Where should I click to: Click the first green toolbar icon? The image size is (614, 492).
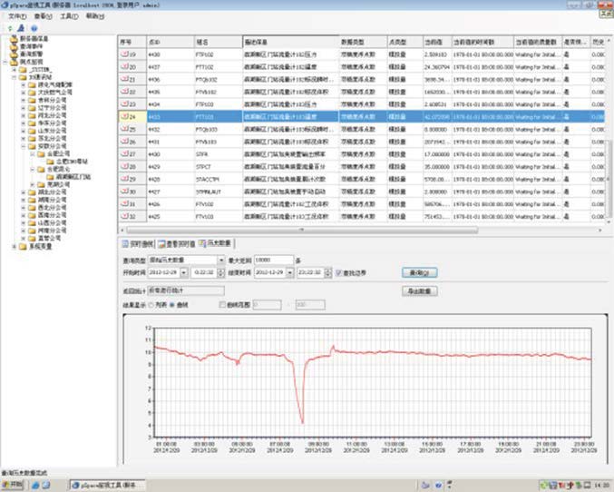click(9, 28)
